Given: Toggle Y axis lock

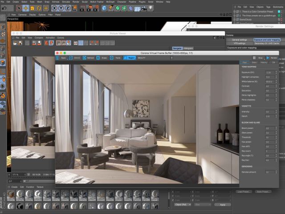Looking at the screenshot, I should [61, 8].
